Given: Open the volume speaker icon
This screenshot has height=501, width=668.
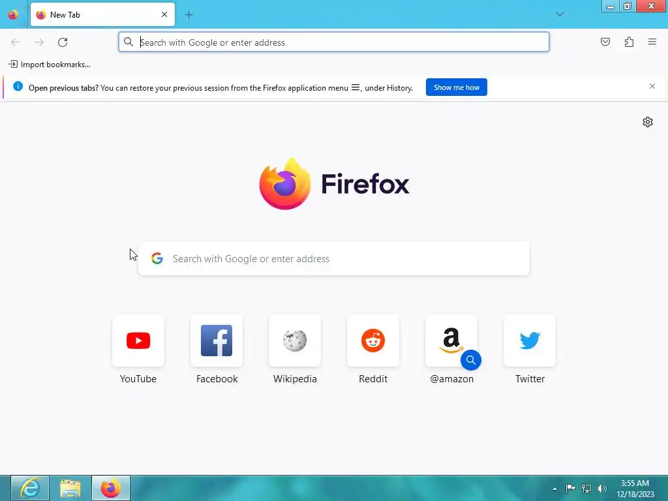Looking at the screenshot, I should click(602, 488).
